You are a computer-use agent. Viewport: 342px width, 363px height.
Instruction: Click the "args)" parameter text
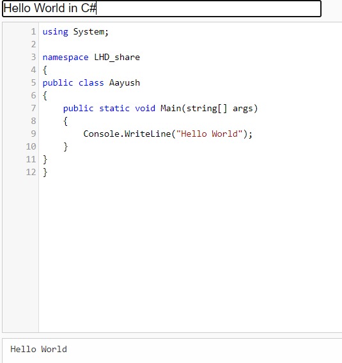[x=245, y=109]
